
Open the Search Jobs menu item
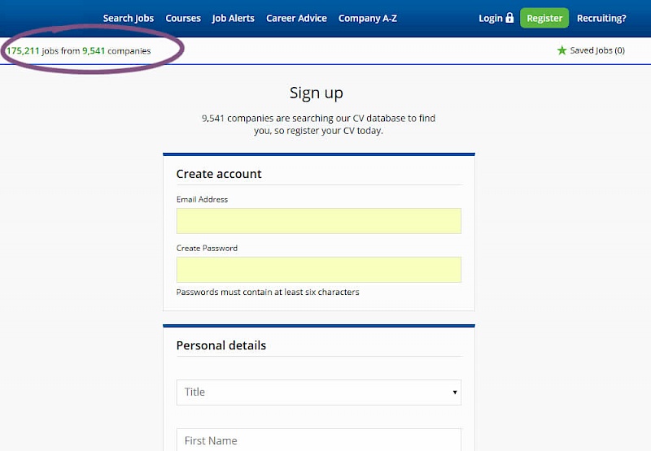129,18
